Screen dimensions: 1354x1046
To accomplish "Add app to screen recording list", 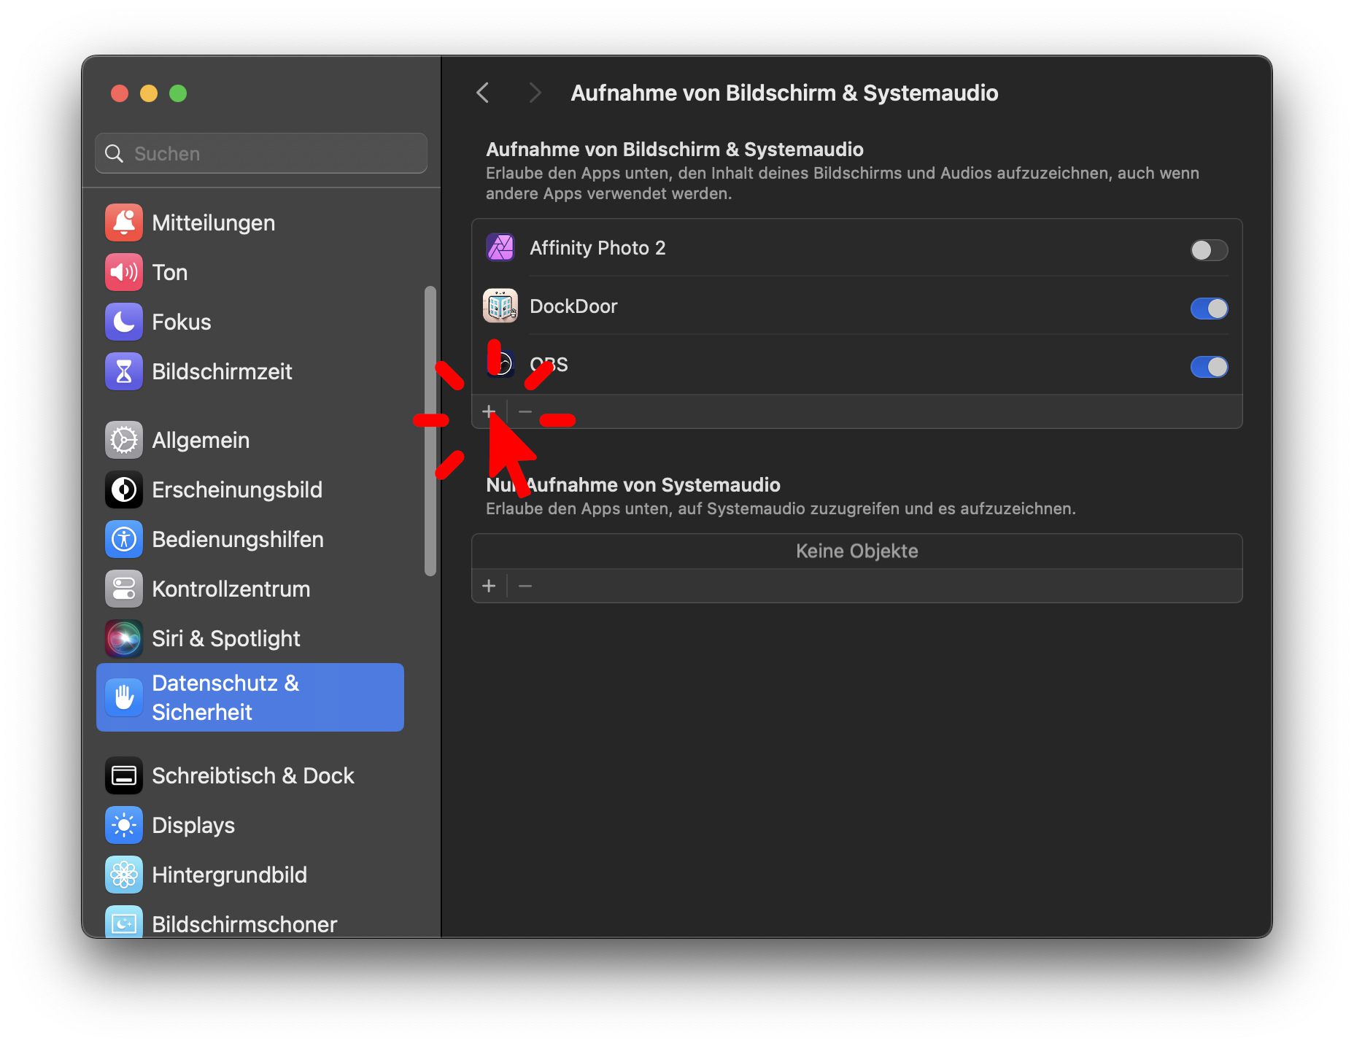I will coord(489,412).
